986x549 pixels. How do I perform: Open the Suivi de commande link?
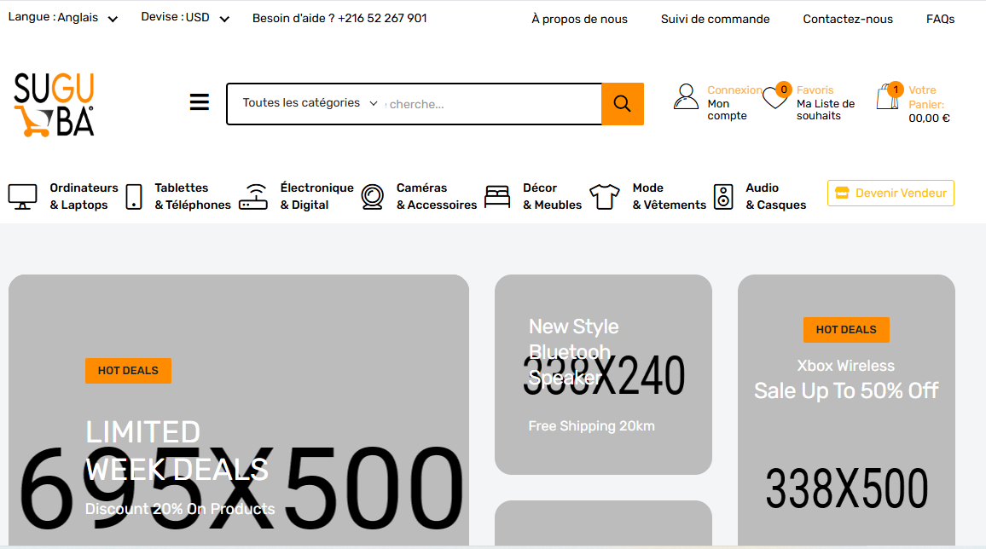tap(715, 19)
